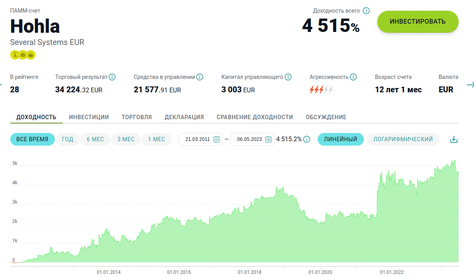
Task: Click info icon by Капитал управляющего
Action: click(x=288, y=77)
